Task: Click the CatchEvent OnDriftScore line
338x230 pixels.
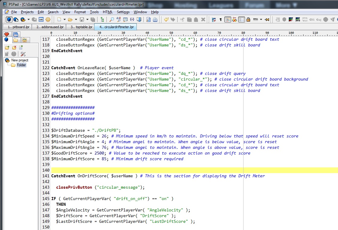Action: [158, 176]
